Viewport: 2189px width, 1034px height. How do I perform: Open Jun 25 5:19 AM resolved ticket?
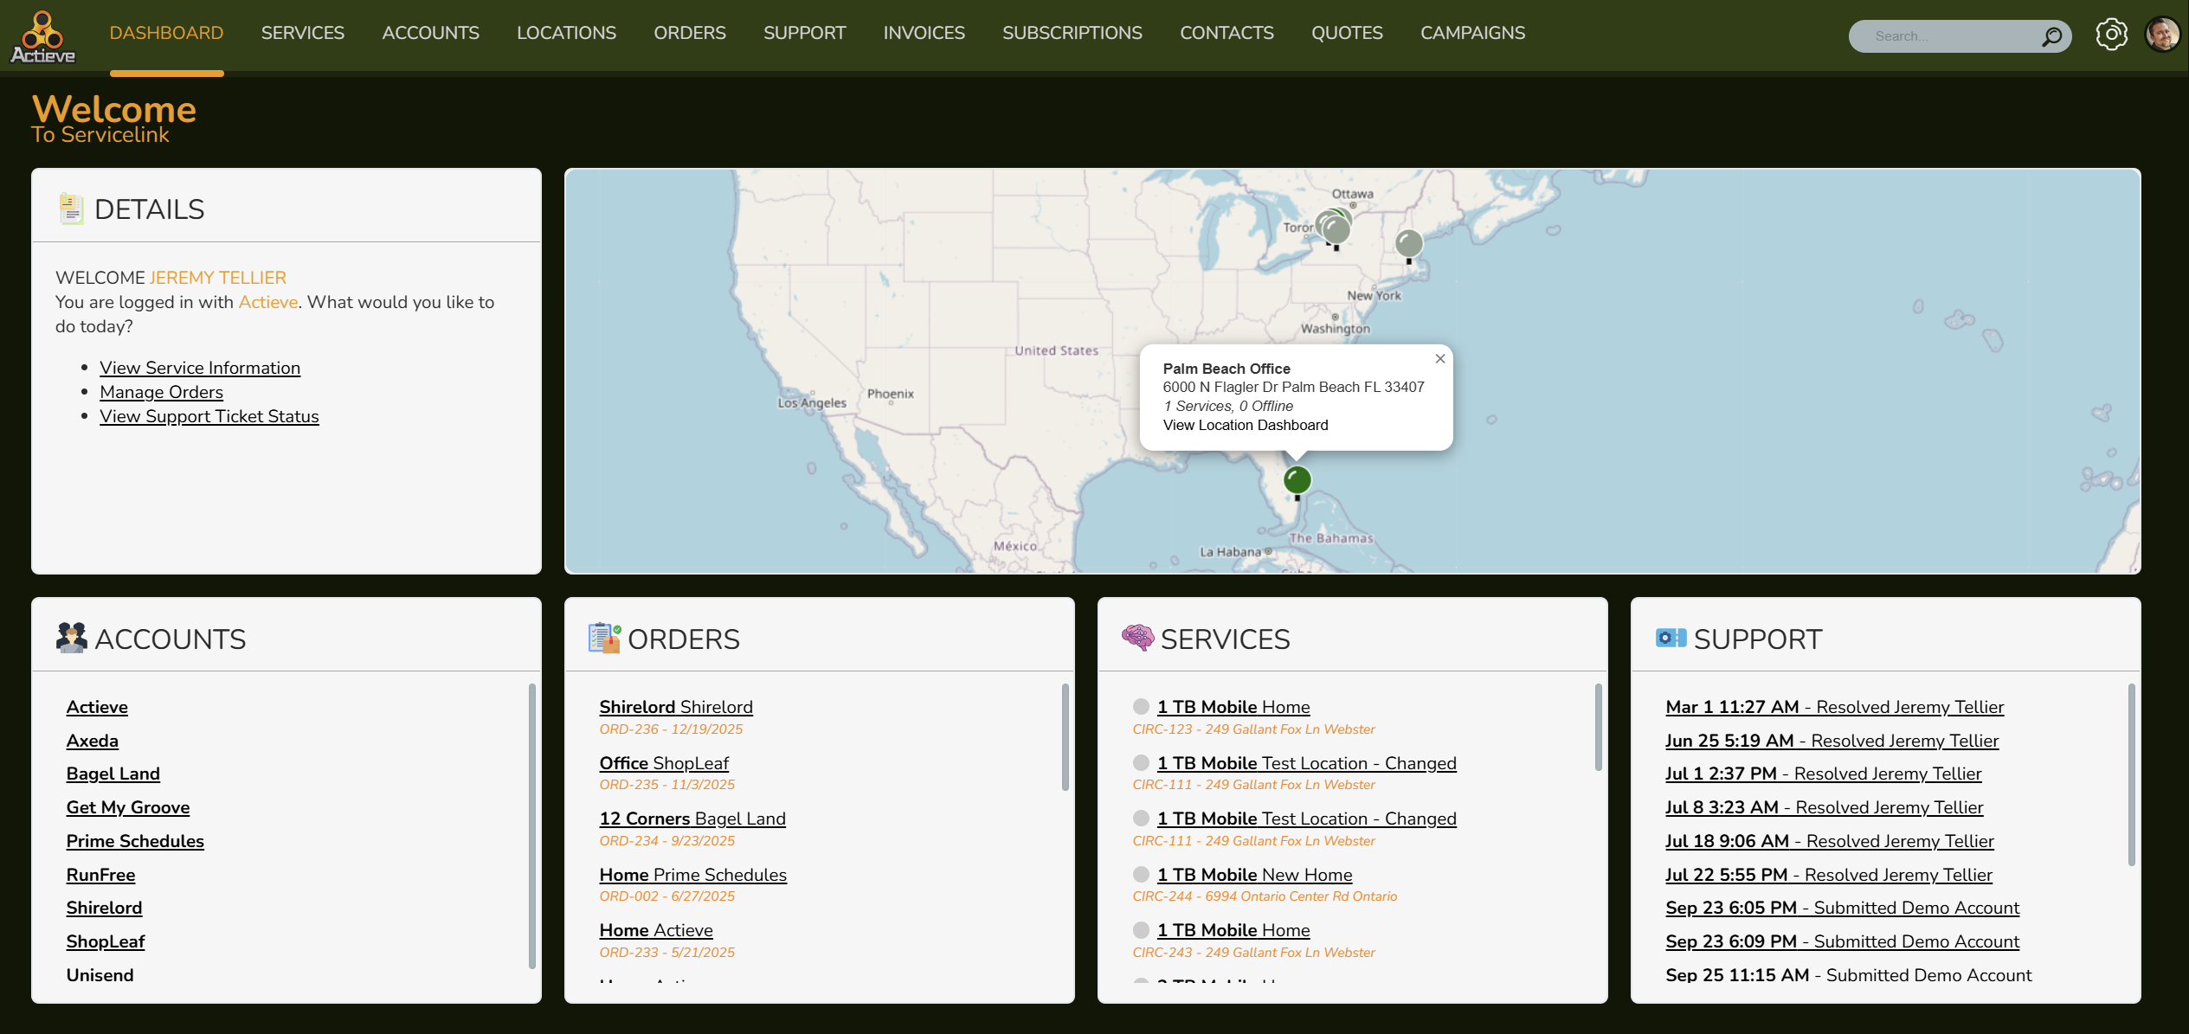pyautogui.click(x=1832, y=741)
